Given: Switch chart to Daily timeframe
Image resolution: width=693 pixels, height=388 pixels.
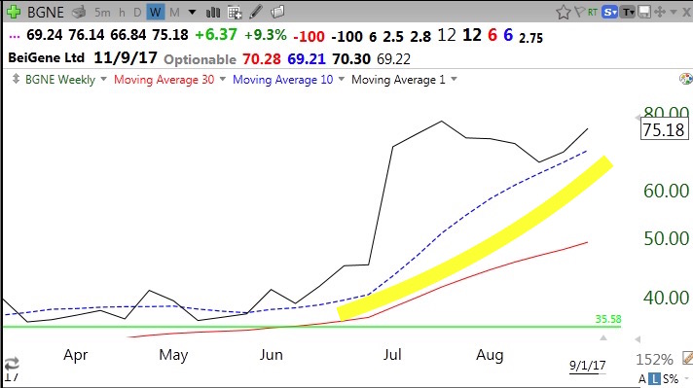Looking at the screenshot, I should (x=137, y=13).
